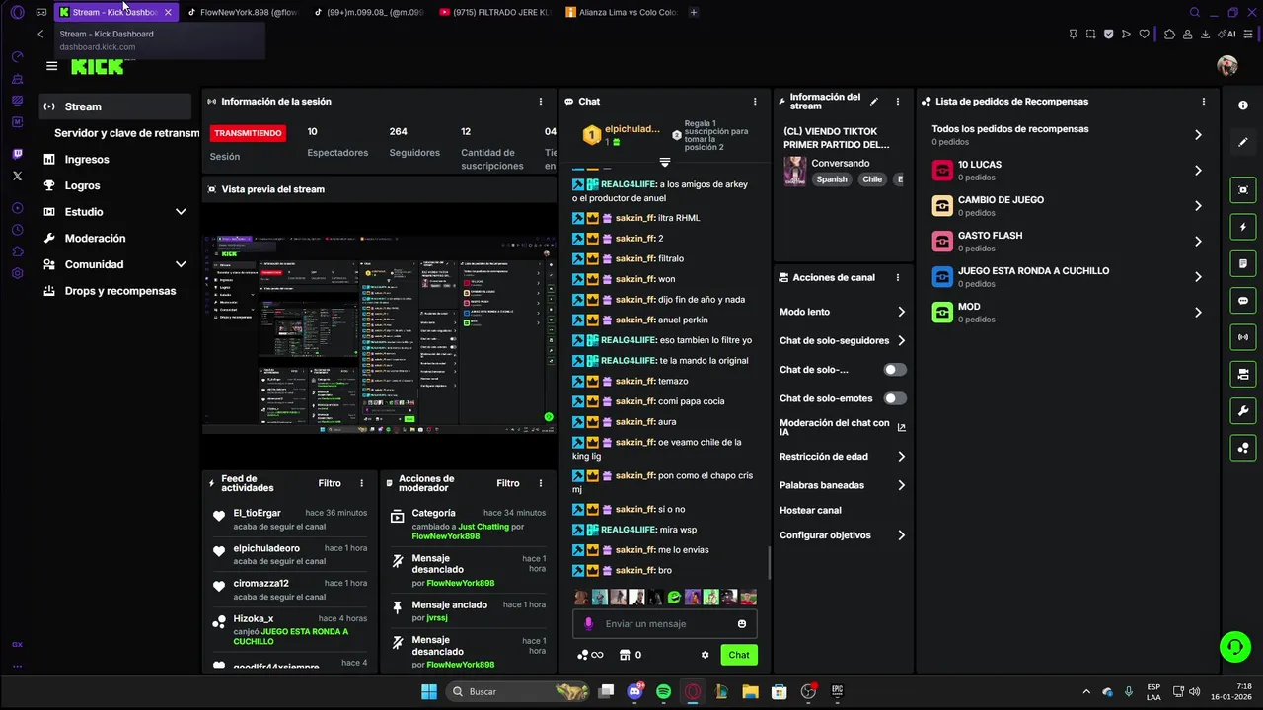Expand the Estudio sidebar section
Screen dimensions: 1263x710
tap(181, 212)
